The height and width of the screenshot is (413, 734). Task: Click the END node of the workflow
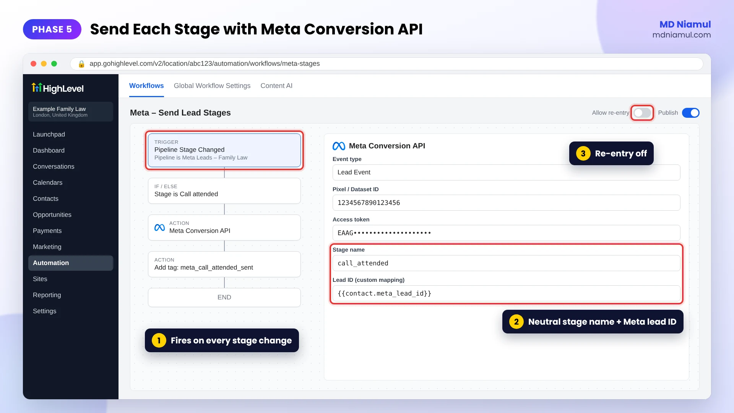224,298
